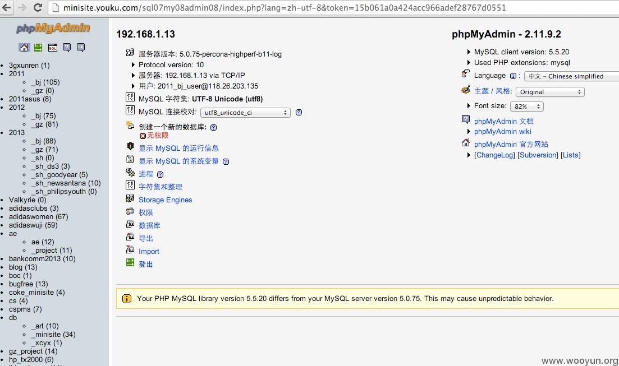Open the ChangeLog link
Image resolution: width=619 pixels, height=366 pixels.
494,155
